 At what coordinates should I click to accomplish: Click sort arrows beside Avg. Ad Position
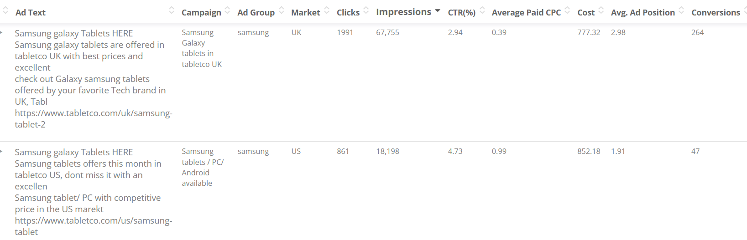681,10
